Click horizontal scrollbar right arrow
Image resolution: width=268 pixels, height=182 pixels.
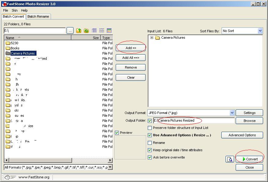pos(110,160)
